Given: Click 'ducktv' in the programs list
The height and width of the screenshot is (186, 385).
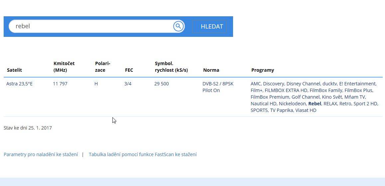Looking at the screenshot, I should pos(330,84).
